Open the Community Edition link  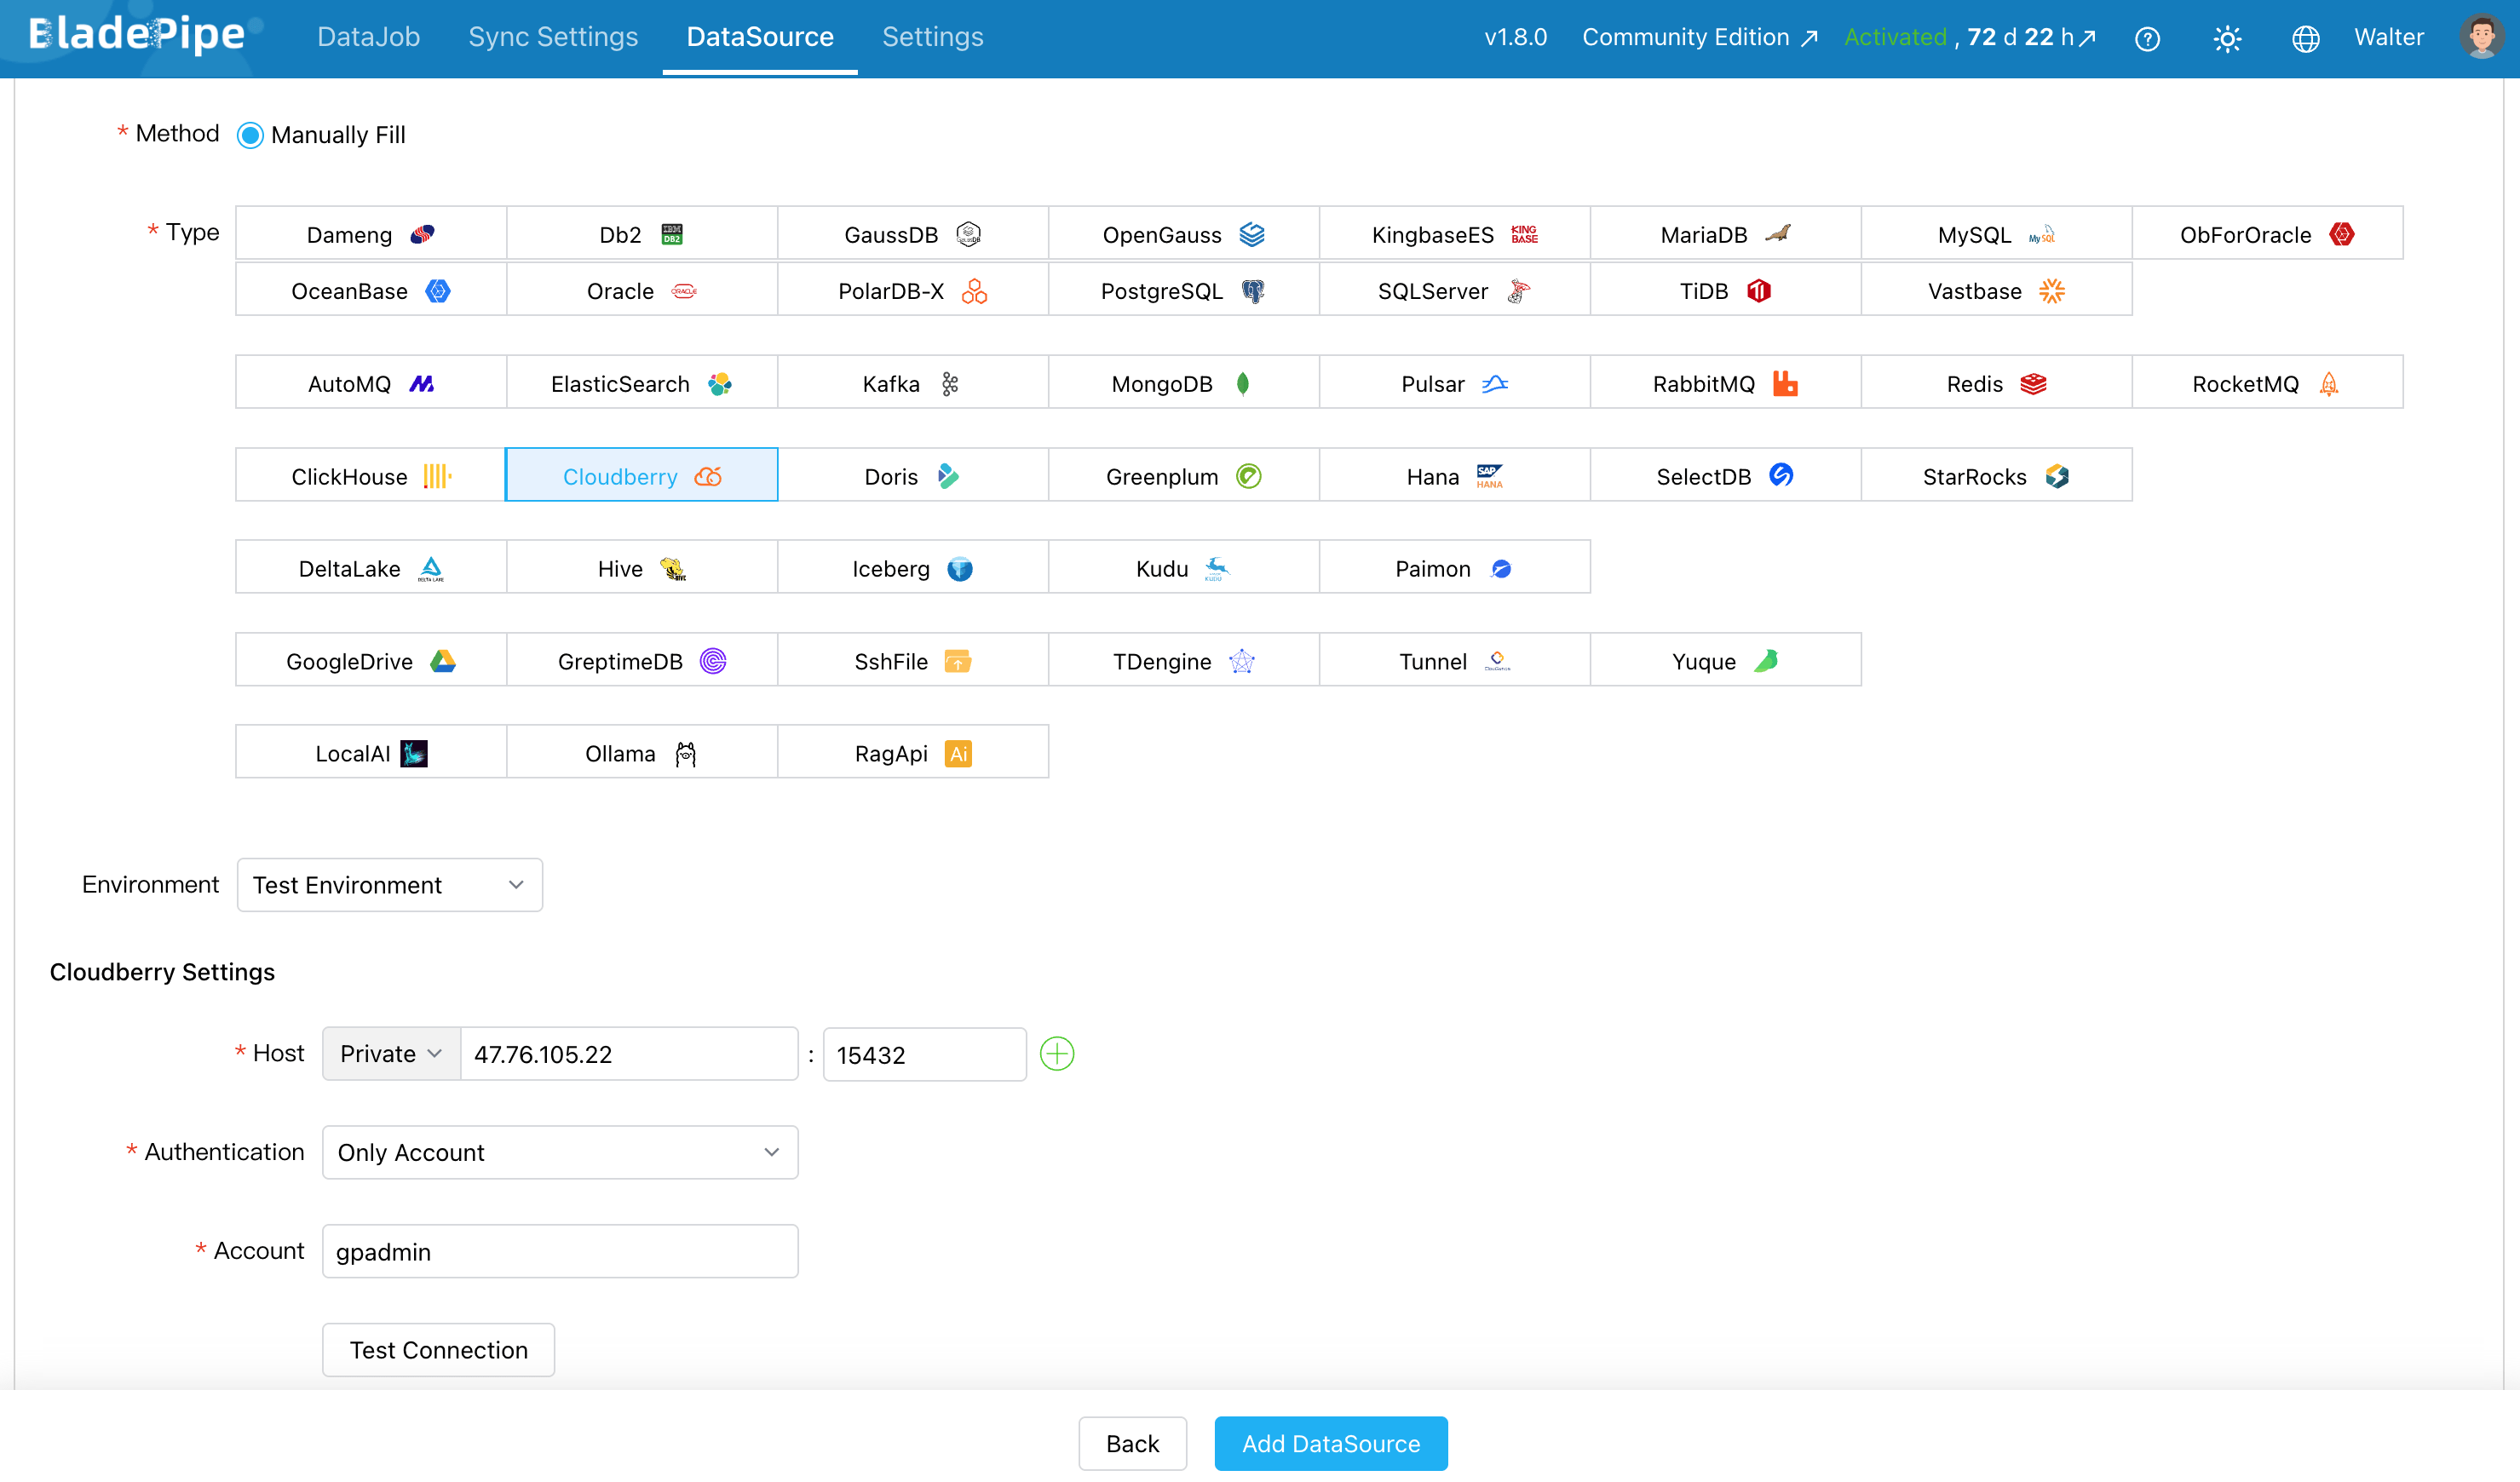click(x=1700, y=37)
